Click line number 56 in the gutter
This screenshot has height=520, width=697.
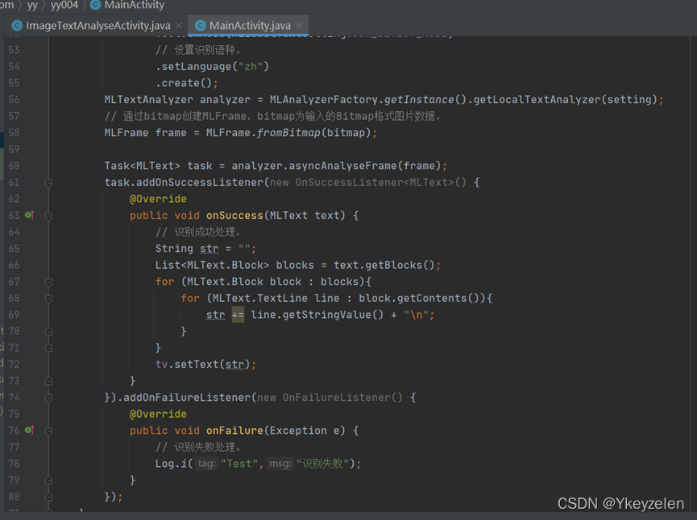(14, 100)
